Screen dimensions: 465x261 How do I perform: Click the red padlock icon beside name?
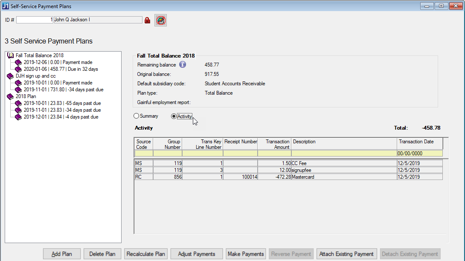(148, 20)
